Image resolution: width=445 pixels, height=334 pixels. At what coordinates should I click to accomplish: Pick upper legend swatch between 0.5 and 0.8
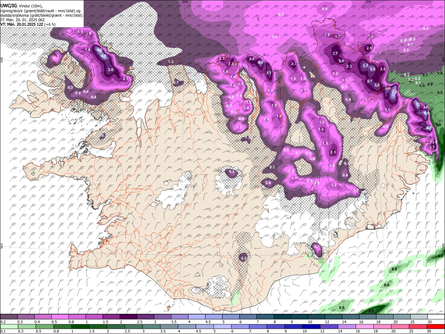click(x=60, y=317)
